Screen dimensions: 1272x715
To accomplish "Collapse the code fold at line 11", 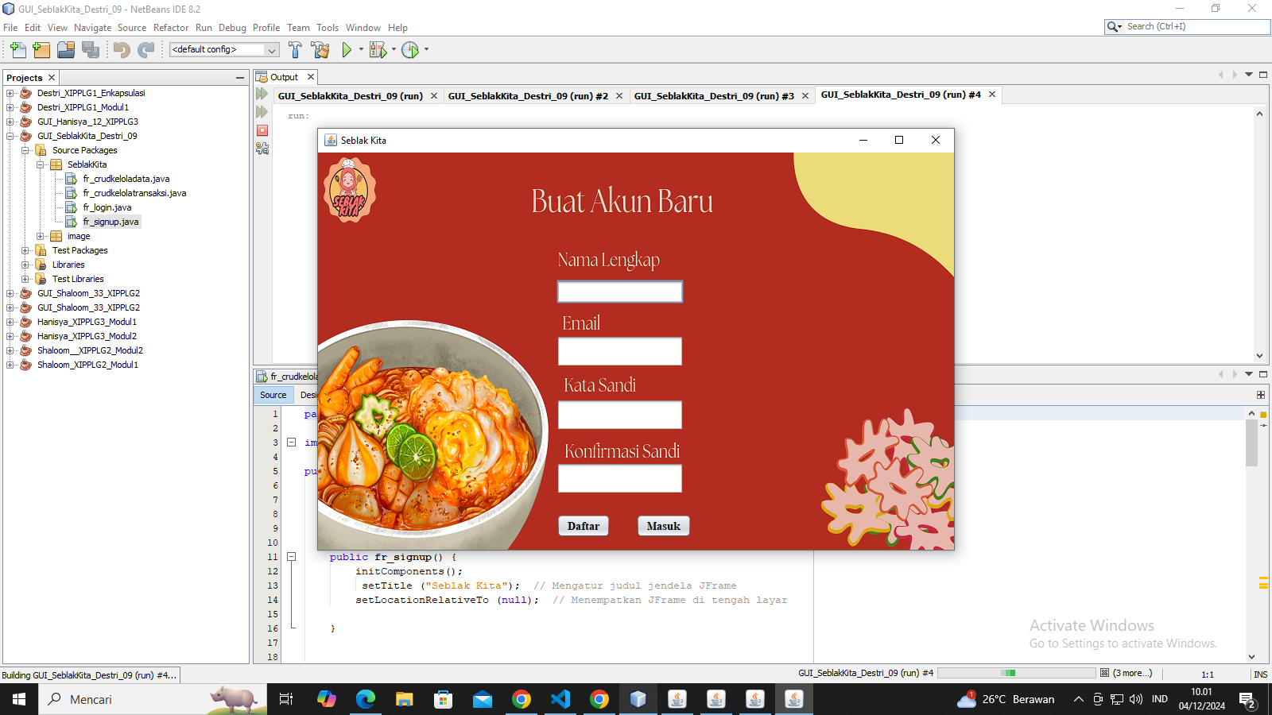I will pos(291,557).
